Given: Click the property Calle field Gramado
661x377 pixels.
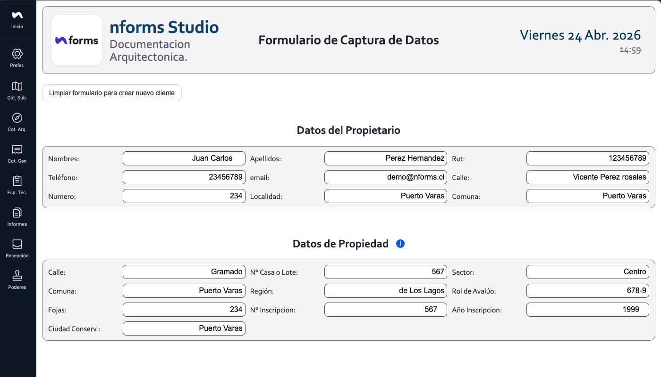Looking at the screenshot, I should pos(184,272).
